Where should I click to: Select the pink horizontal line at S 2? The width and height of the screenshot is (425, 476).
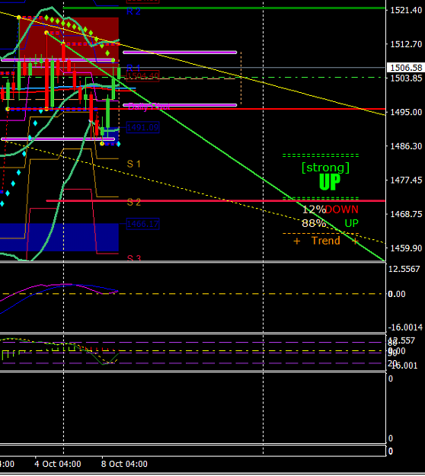point(216,201)
